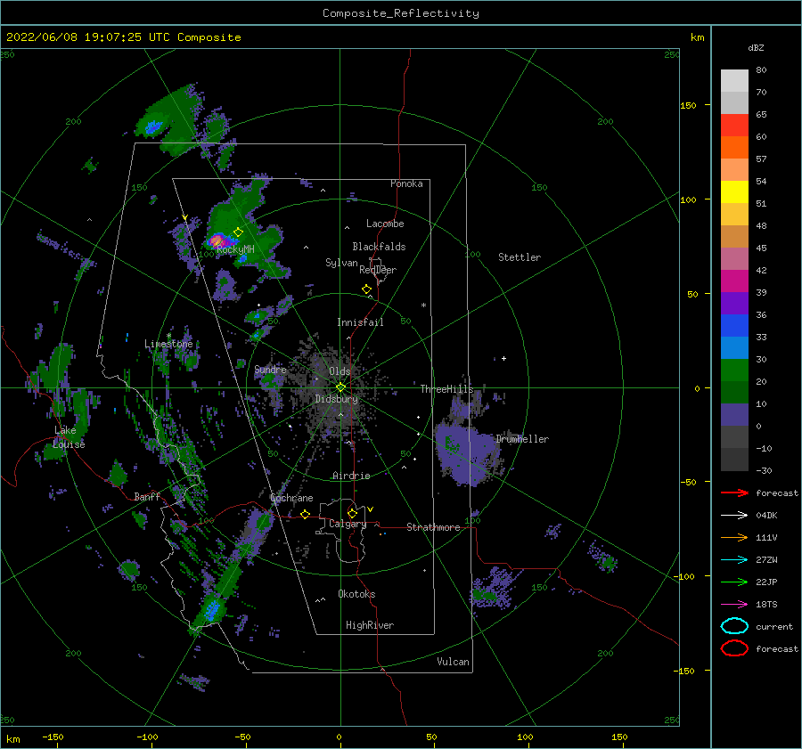This screenshot has width=802, height=749.
Task: Click the 80 value on dBZ scale
Action: pyautogui.click(x=761, y=70)
